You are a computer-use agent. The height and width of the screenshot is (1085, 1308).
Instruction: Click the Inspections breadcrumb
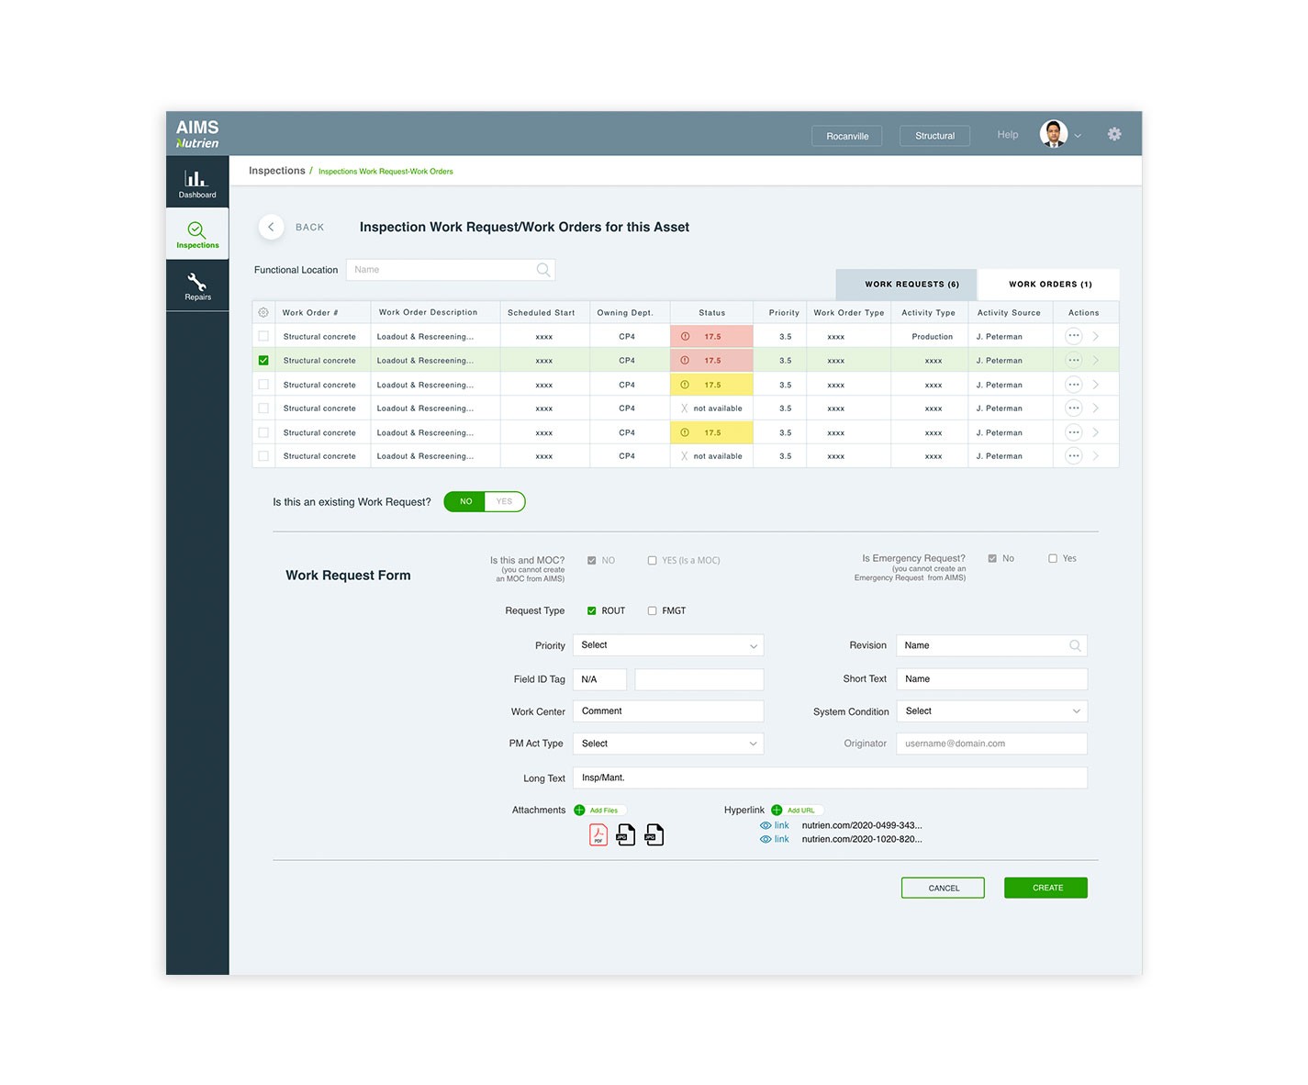coord(277,171)
